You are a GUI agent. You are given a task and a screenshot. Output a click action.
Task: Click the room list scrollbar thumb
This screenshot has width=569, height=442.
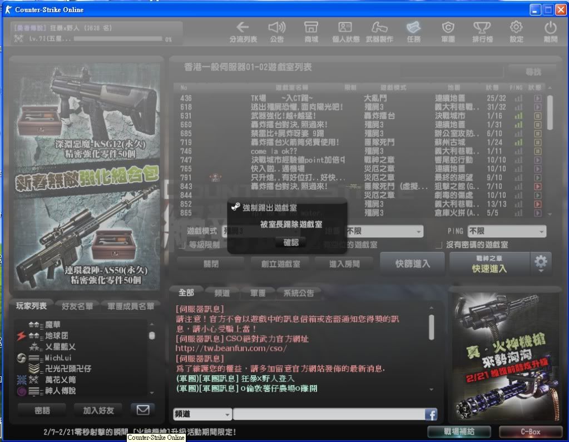(x=550, y=112)
